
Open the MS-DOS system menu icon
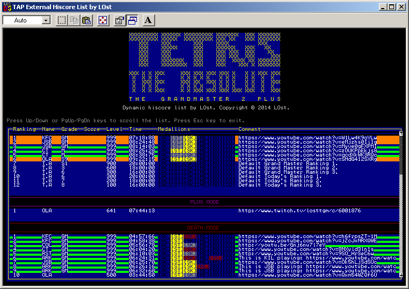7,7
